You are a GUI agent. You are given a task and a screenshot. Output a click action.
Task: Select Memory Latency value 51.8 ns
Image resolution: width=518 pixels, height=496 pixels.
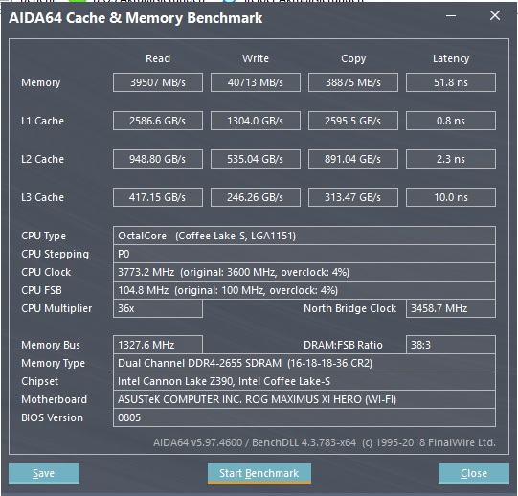click(451, 82)
